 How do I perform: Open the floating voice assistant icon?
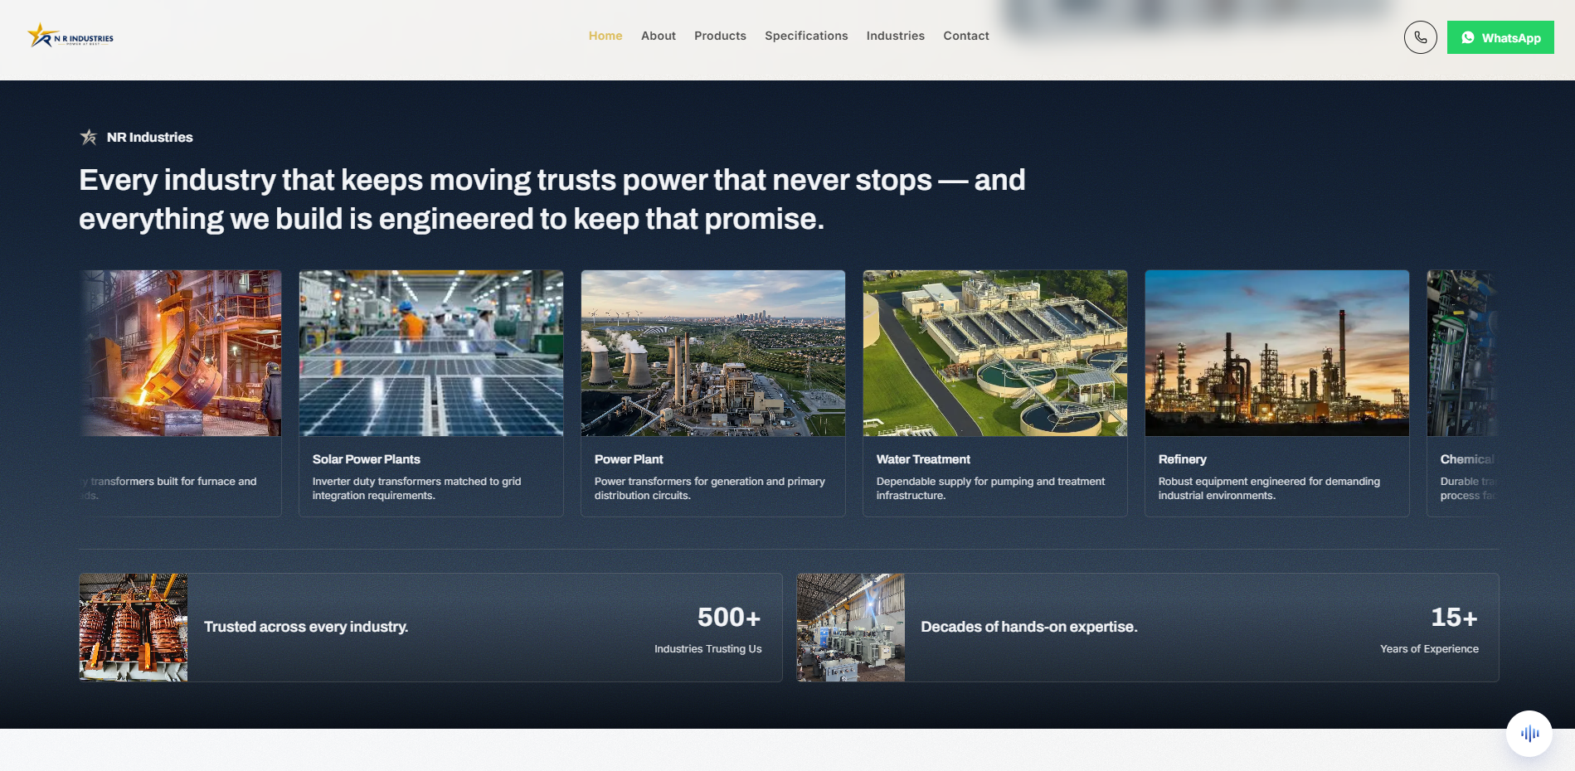(x=1529, y=733)
